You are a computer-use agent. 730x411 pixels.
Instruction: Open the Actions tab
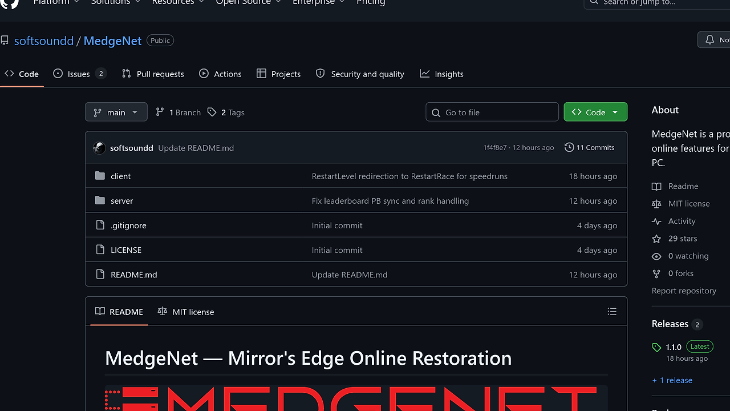click(x=220, y=74)
